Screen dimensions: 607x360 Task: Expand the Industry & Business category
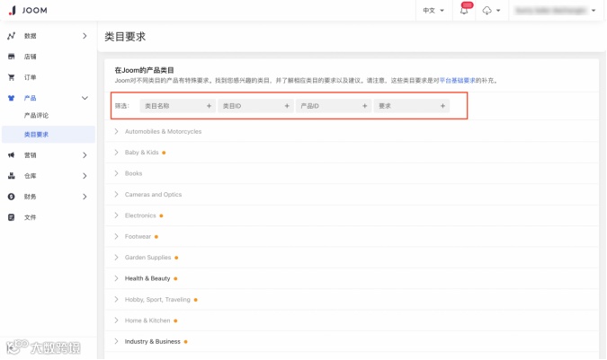117,341
